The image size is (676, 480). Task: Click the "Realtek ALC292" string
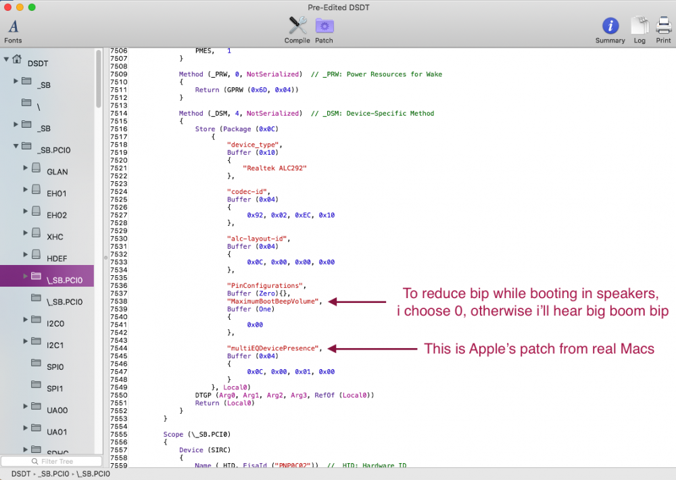[x=274, y=168]
